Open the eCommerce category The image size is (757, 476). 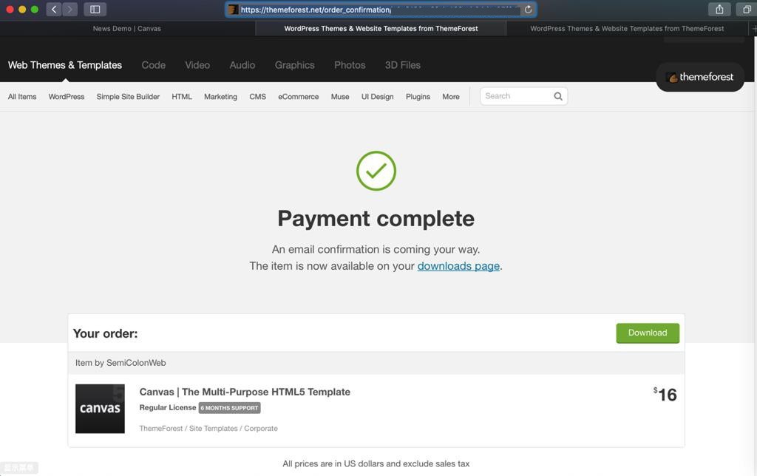click(299, 97)
